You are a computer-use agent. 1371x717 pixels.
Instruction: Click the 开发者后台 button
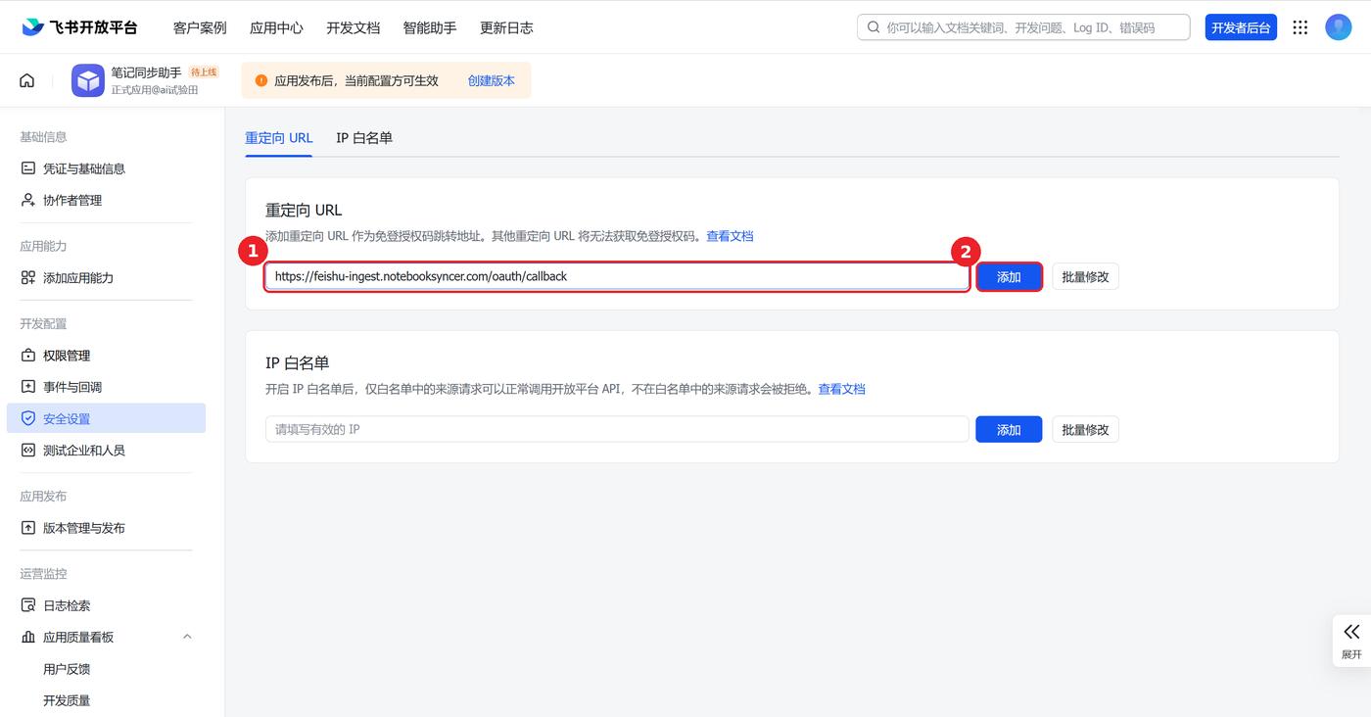(1241, 27)
